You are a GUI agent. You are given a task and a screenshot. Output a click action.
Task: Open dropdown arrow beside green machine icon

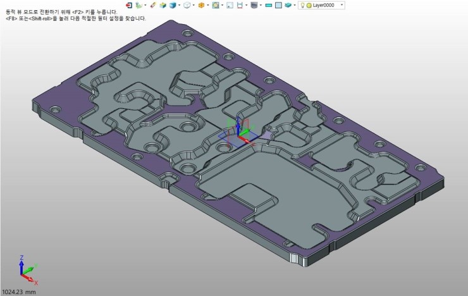tap(145, 5)
